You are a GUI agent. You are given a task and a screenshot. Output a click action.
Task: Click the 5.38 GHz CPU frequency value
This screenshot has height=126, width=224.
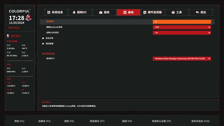(x=11, y=48)
